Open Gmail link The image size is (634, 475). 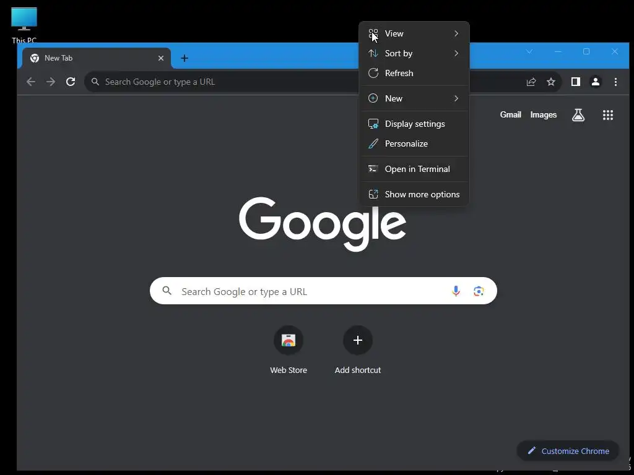(510, 114)
